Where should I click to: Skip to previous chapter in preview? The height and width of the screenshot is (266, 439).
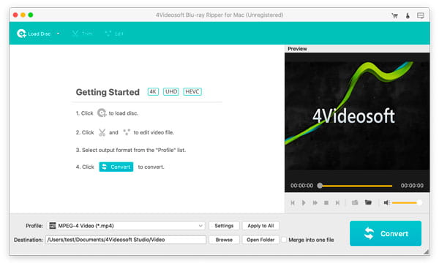(293, 202)
